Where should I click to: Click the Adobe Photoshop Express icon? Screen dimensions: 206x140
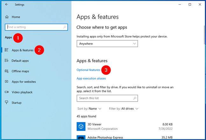coord(81,137)
